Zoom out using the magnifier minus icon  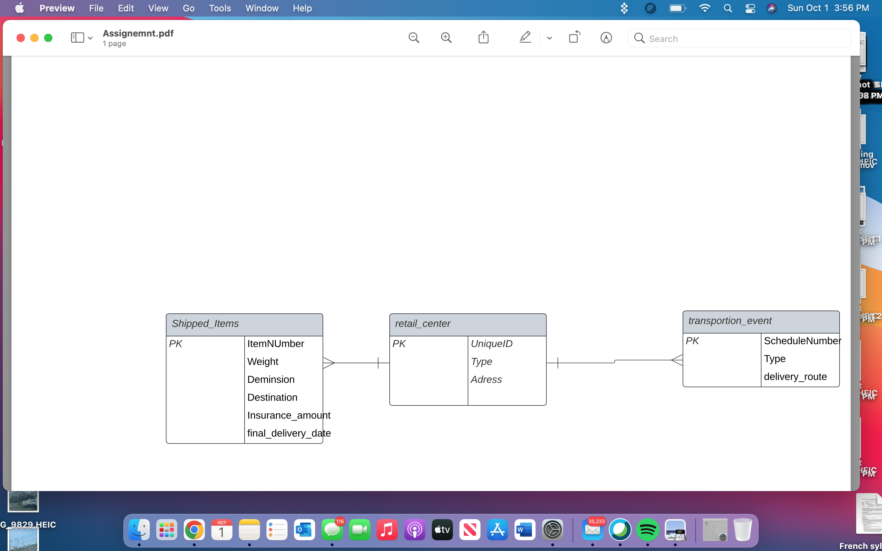[x=413, y=38]
